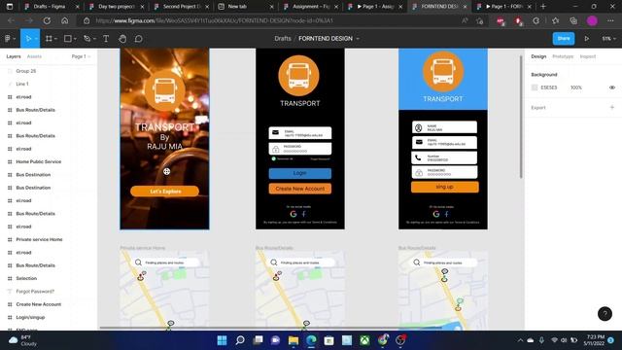Click the sing up orange button on canvas
This screenshot has height=350, width=622.
pyautogui.click(x=445, y=187)
